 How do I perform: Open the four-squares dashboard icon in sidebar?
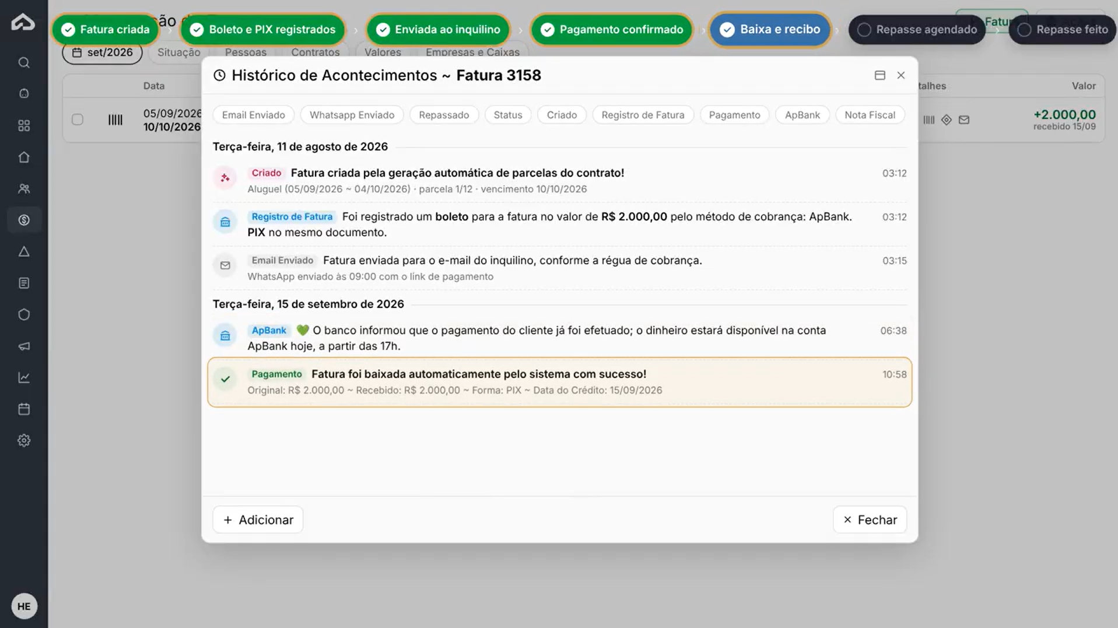coord(24,125)
